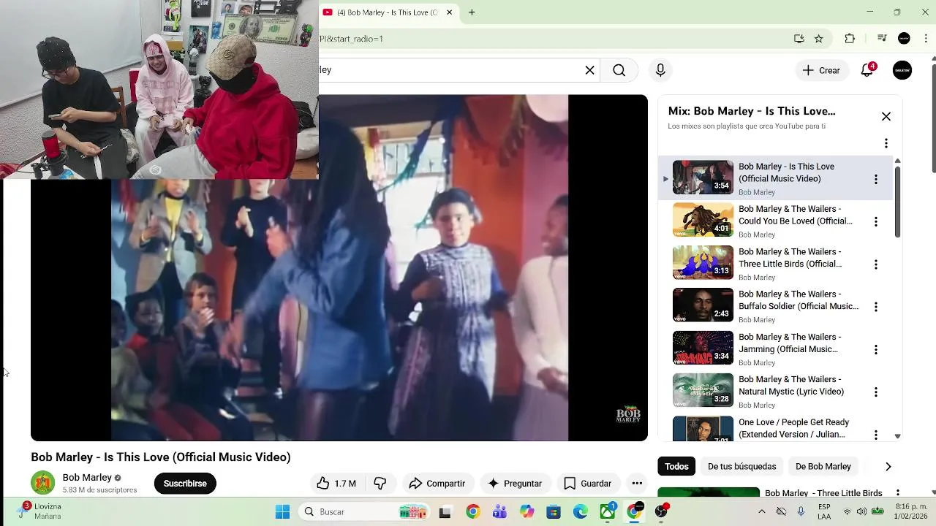936x526 pixels.
Task: Open the Chrome three-dot menu
Action: [926, 39]
